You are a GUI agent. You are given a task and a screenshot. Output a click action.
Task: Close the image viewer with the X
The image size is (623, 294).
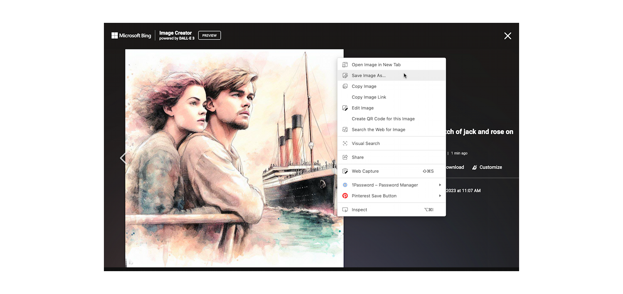pos(507,36)
